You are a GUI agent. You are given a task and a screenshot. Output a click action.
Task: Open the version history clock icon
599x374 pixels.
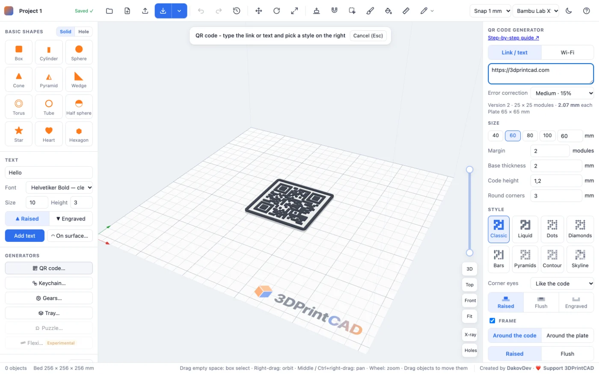[x=237, y=11]
